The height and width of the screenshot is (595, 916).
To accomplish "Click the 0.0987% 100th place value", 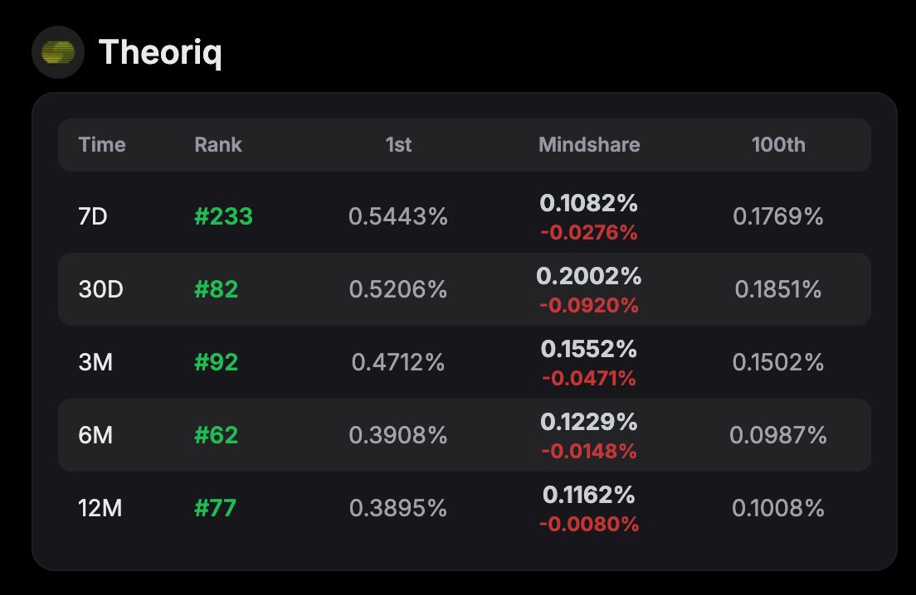I will (778, 435).
